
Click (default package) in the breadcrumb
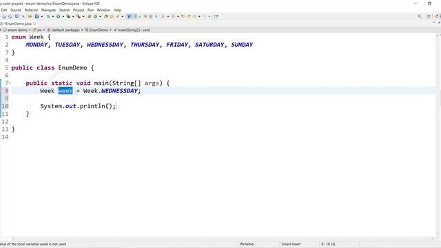[65, 30]
